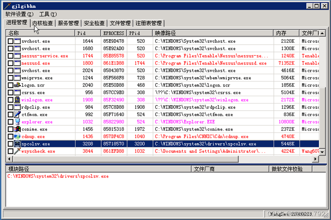Switch to the 安全检查 tab

[94, 23]
